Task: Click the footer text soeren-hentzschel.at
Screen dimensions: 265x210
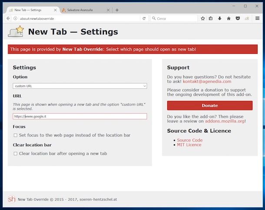Action: pos(98,199)
